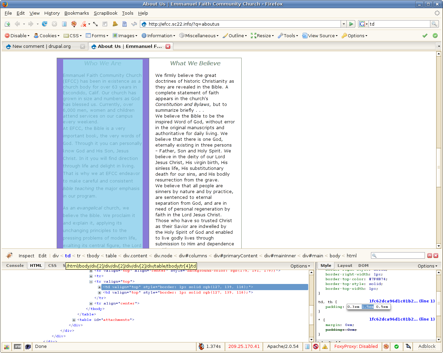Screen dimensions: 443x353
Task: Expand the table id="attachments" node
Action: coord(74,320)
